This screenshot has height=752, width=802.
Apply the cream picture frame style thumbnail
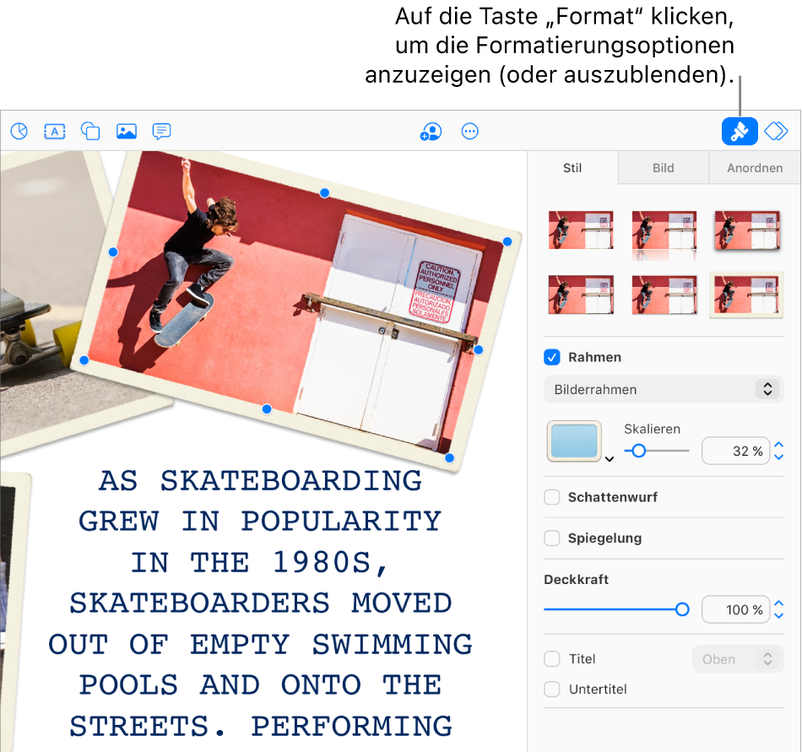pyautogui.click(x=747, y=295)
